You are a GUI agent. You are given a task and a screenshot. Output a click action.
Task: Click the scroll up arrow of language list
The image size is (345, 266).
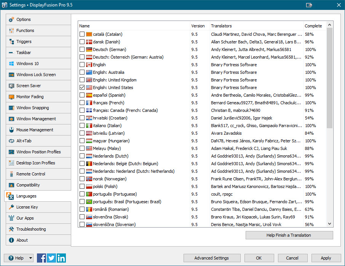[x=329, y=25]
